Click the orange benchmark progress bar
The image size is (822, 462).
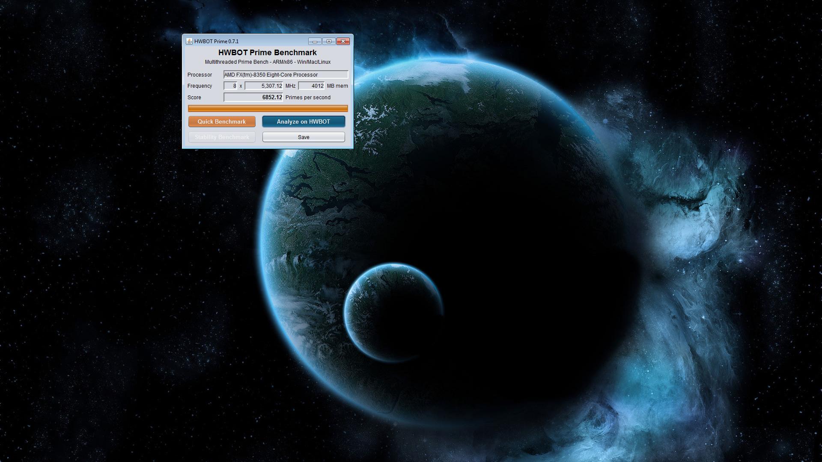click(x=268, y=108)
